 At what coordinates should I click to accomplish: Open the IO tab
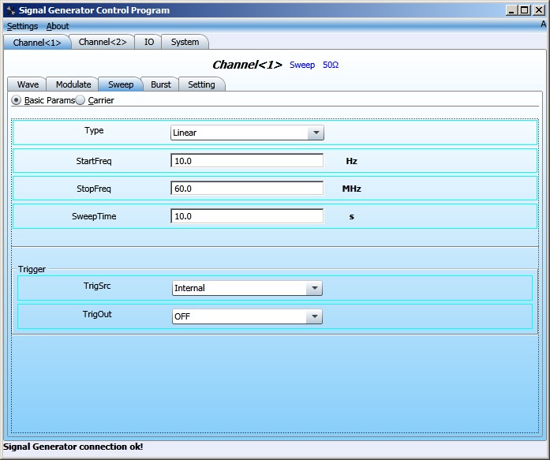tap(148, 42)
